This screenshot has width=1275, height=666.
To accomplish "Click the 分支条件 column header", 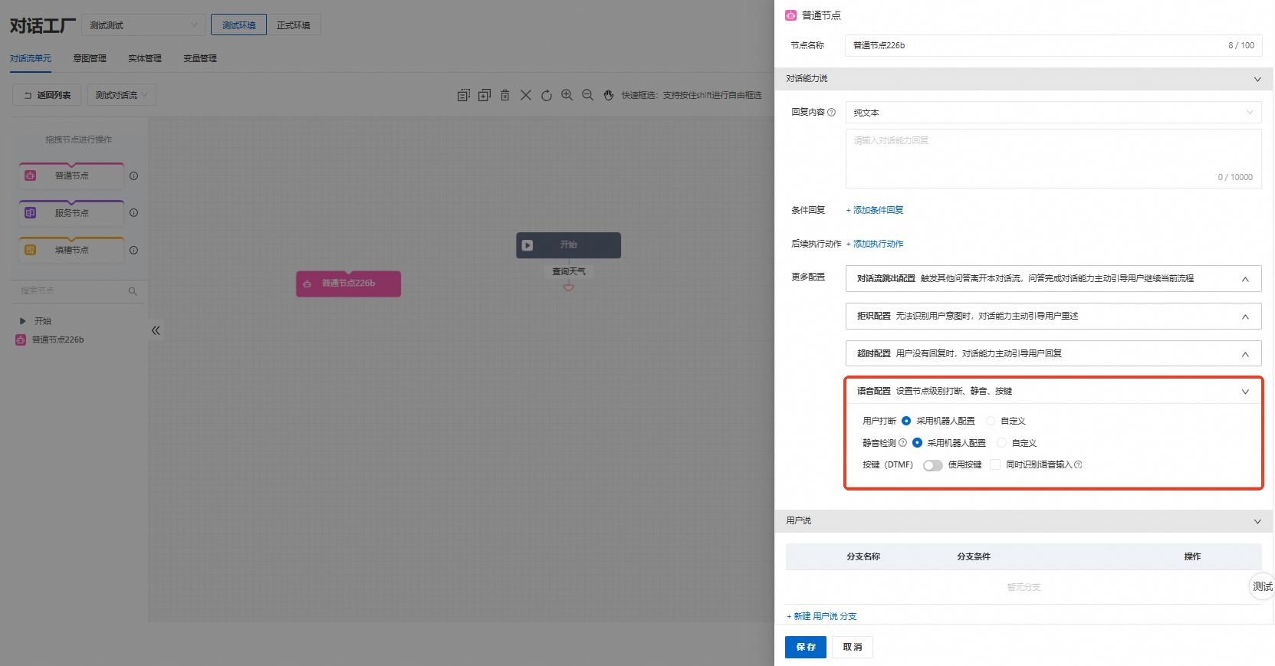I will 974,556.
